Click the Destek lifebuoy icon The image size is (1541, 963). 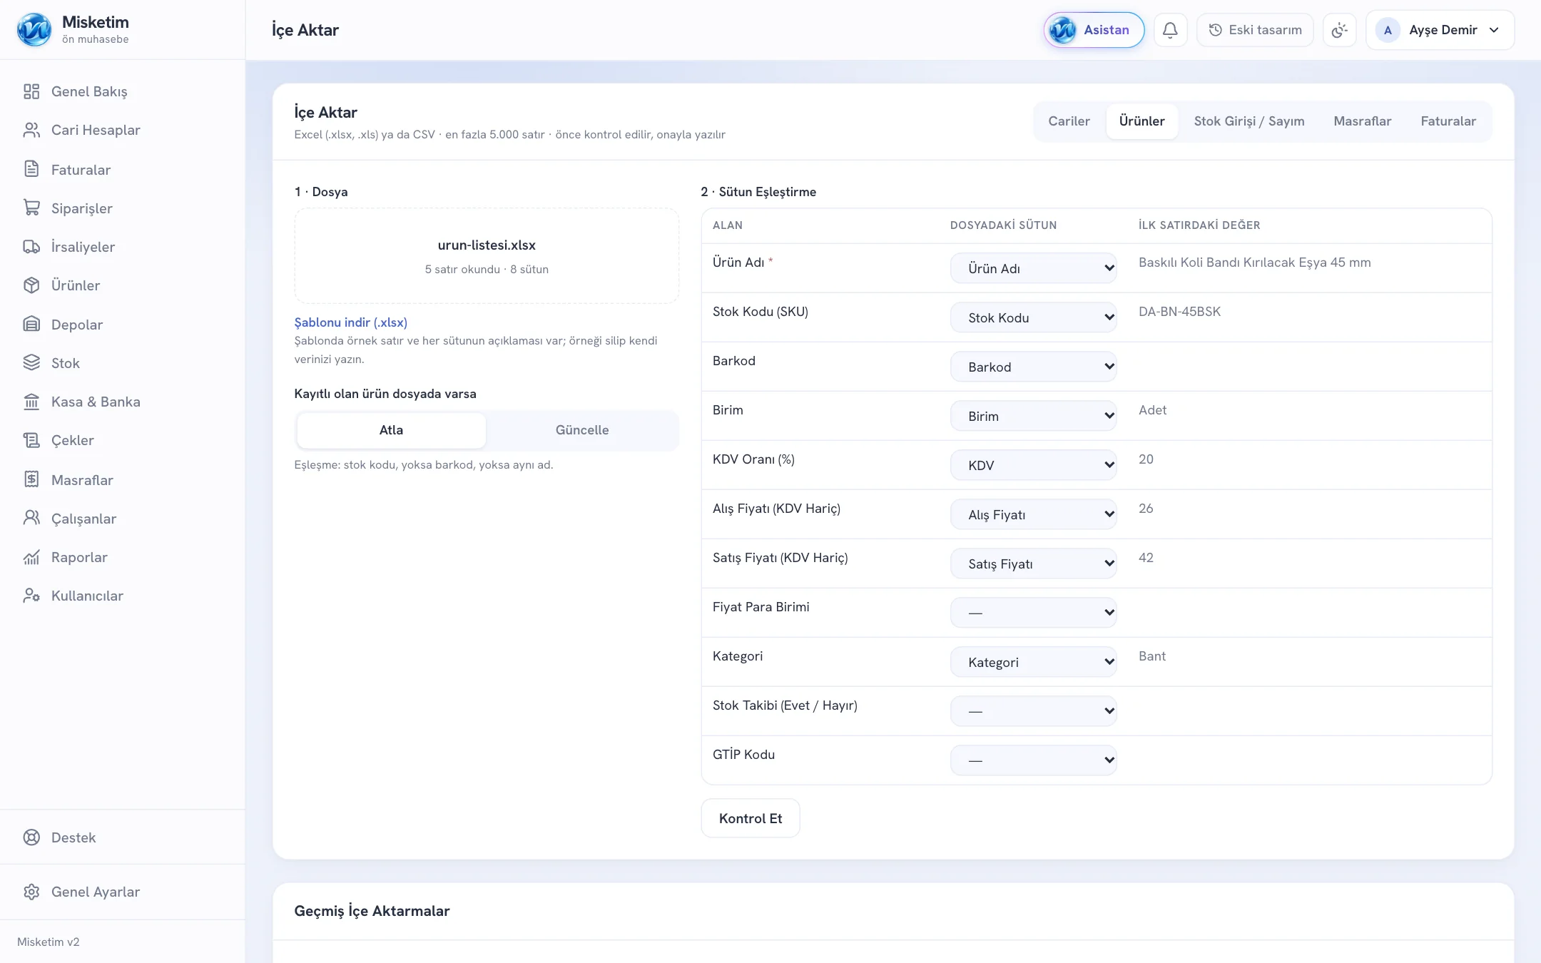(x=31, y=837)
